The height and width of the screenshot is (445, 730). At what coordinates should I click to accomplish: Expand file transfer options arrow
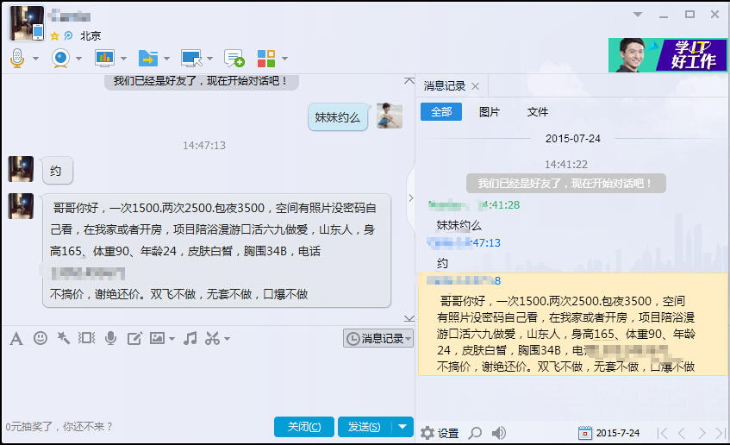pyautogui.click(x=166, y=59)
